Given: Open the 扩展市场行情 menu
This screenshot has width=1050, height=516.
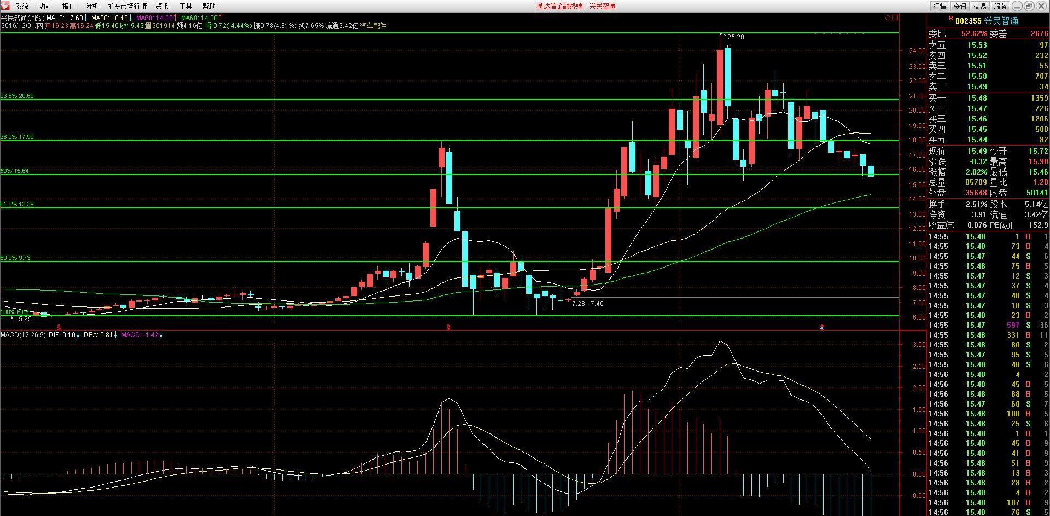Looking at the screenshot, I should (x=127, y=6).
